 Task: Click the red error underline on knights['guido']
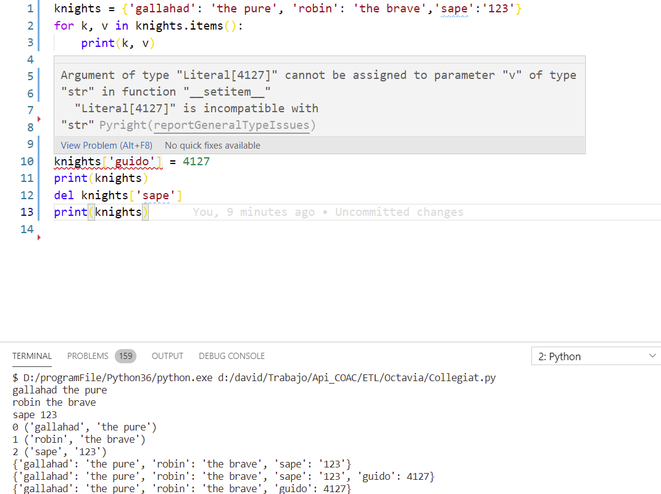pos(108,167)
